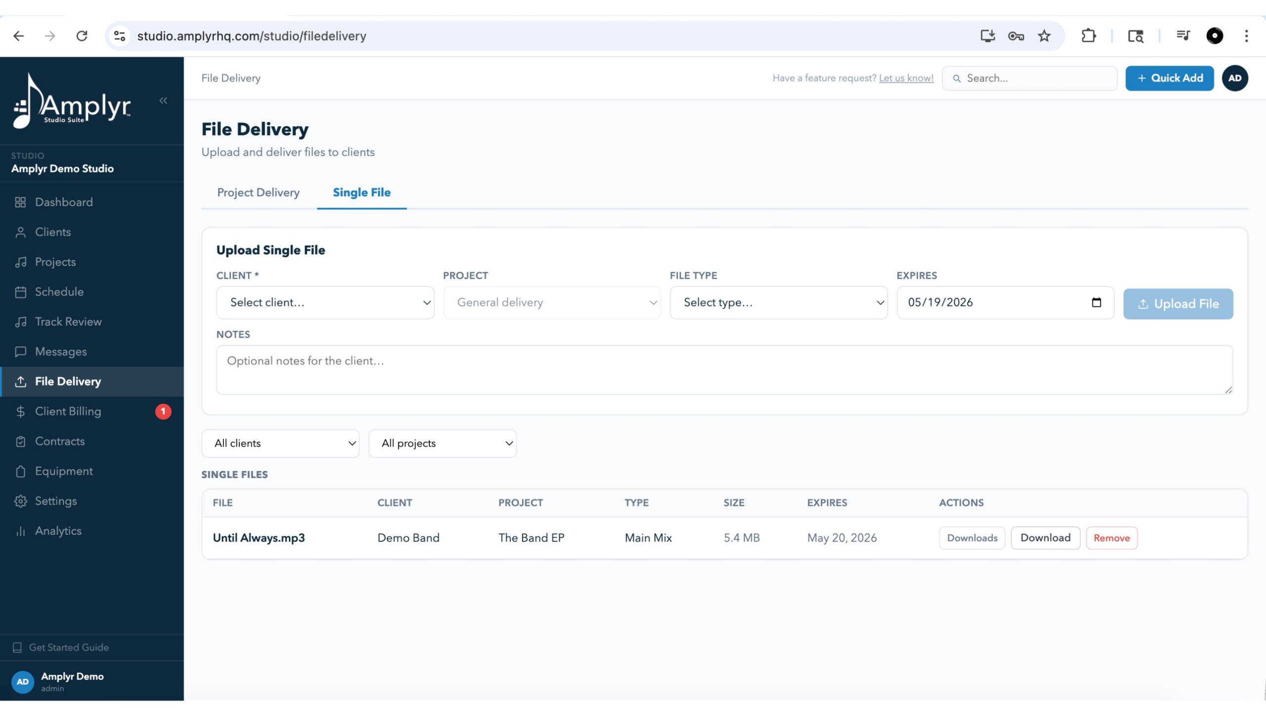Screen dimensions: 1266x716
Task: Open Track Review in sidebar
Action: coord(68,321)
